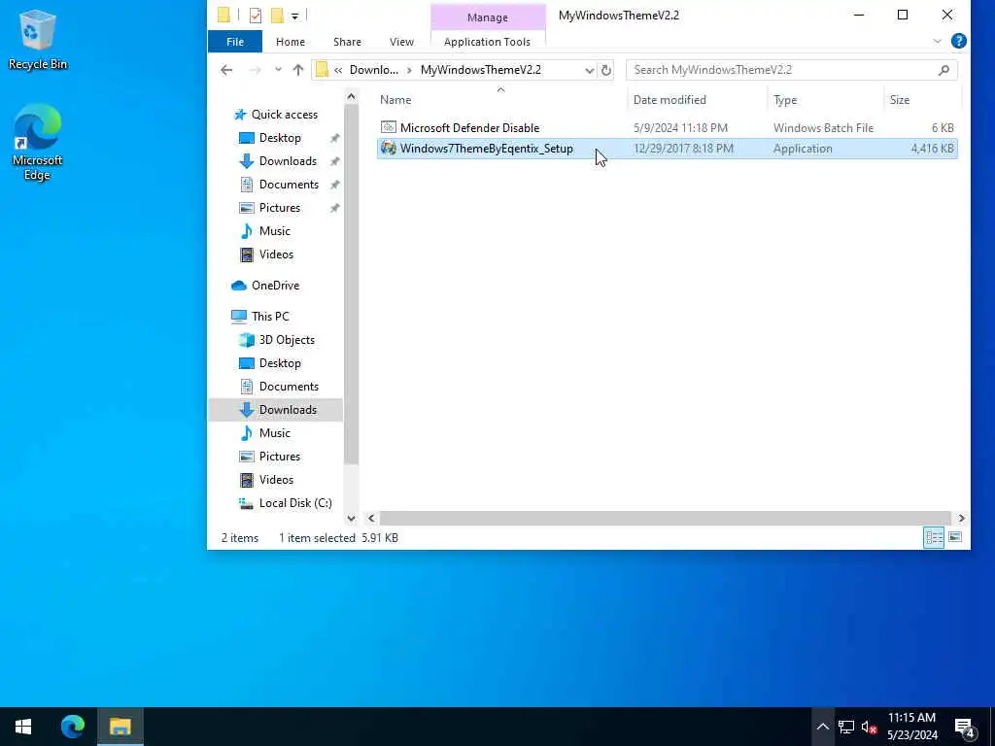995x746 pixels.
Task: Click File Explorer taskbar icon
Action: pos(120,727)
